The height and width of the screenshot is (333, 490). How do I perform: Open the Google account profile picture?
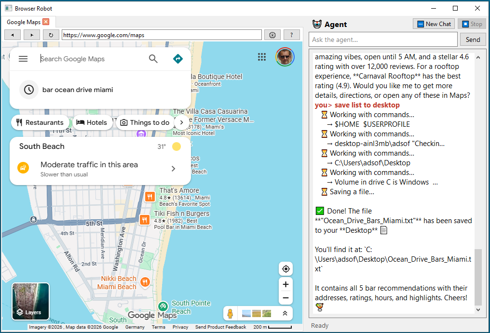[x=285, y=57]
